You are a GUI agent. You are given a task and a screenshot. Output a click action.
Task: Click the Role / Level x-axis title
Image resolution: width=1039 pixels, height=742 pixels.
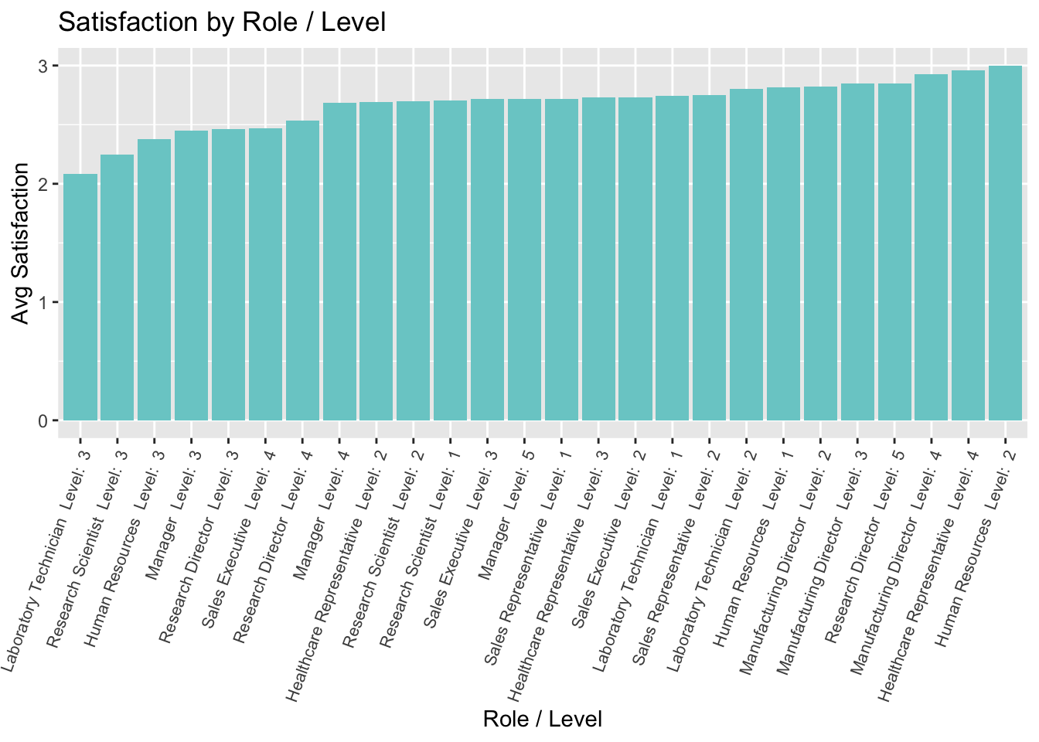[542, 719]
